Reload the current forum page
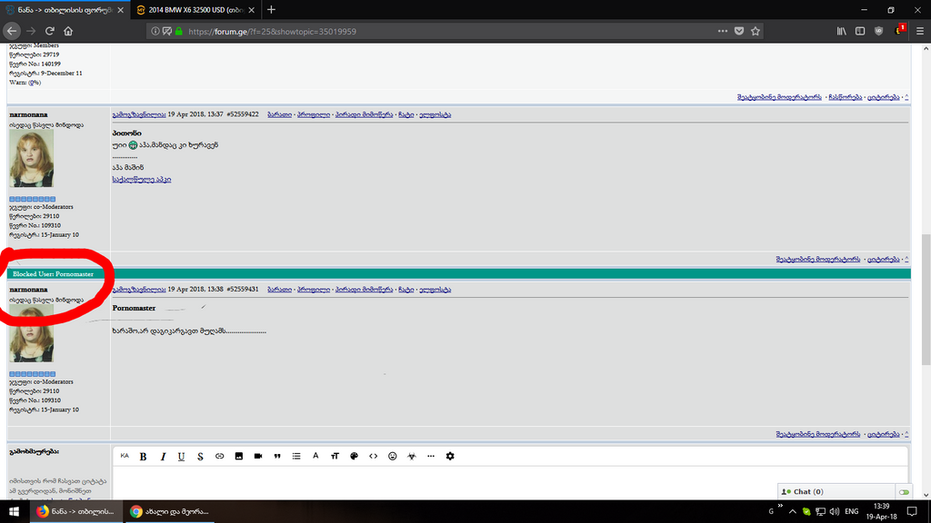This screenshot has width=931, height=523. pyautogui.click(x=50, y=31)
